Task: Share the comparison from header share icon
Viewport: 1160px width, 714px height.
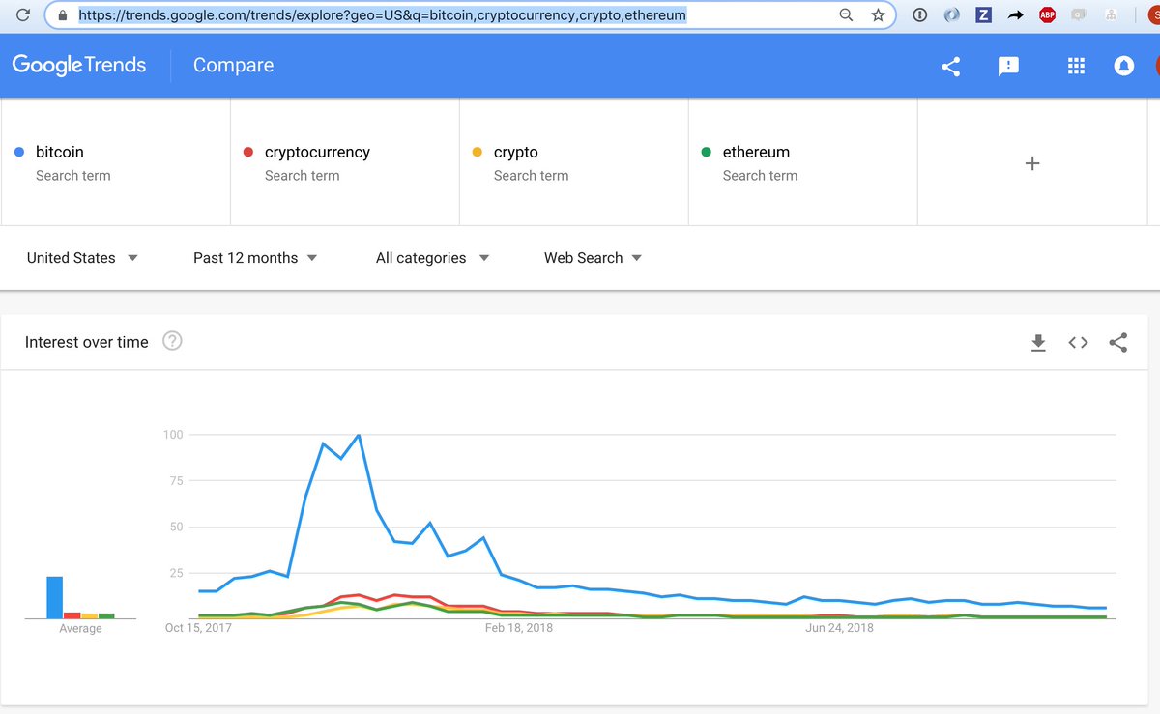Action: click(950, 66)
